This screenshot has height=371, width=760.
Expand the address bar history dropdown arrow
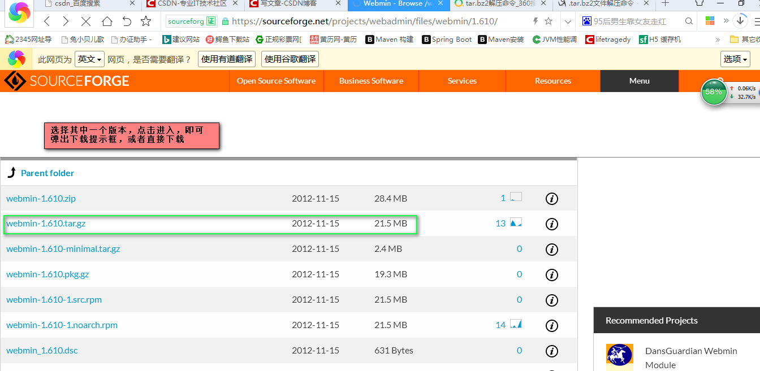click(568, 21)
